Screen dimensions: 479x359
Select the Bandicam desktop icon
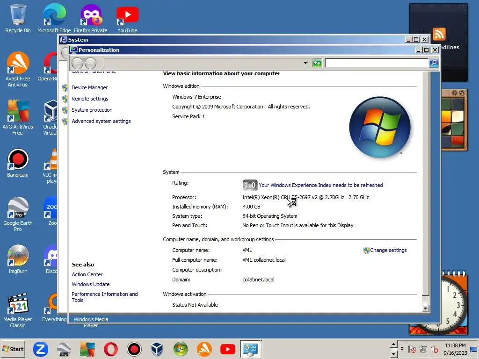tap(18, 163)
